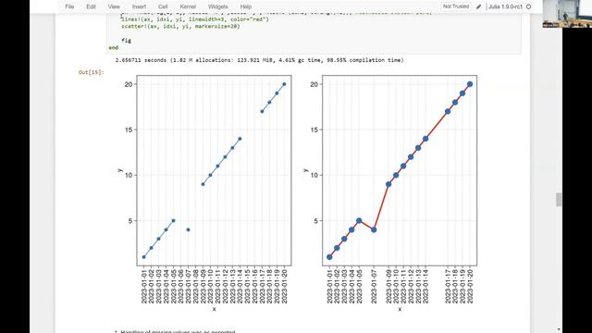Click the large dot at 2023-01-20 in right plot
Screen dimensions: 592x333
click(x=470, y=84)
